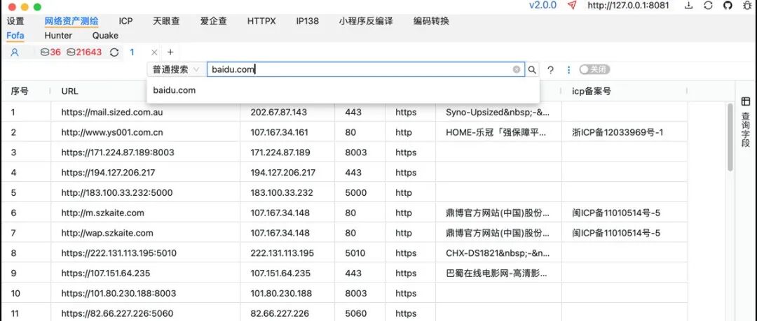
Task: Click IP cell 202.67.87.143
Action: pyautogui.click(x=278, y=113)
